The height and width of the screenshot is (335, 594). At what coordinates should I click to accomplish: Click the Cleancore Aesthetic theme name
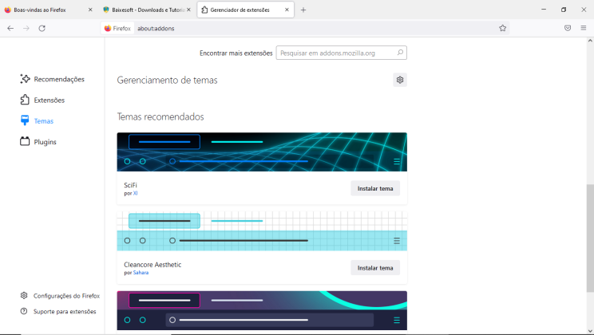point(152,265)
